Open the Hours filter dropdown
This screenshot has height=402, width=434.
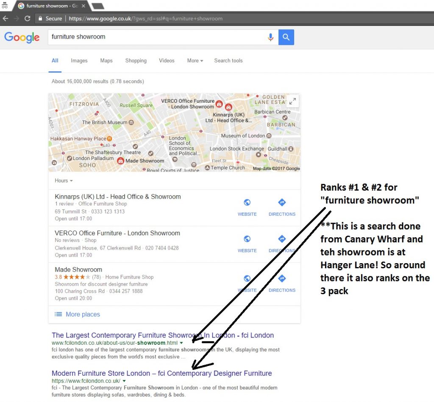tap(64, 181)
